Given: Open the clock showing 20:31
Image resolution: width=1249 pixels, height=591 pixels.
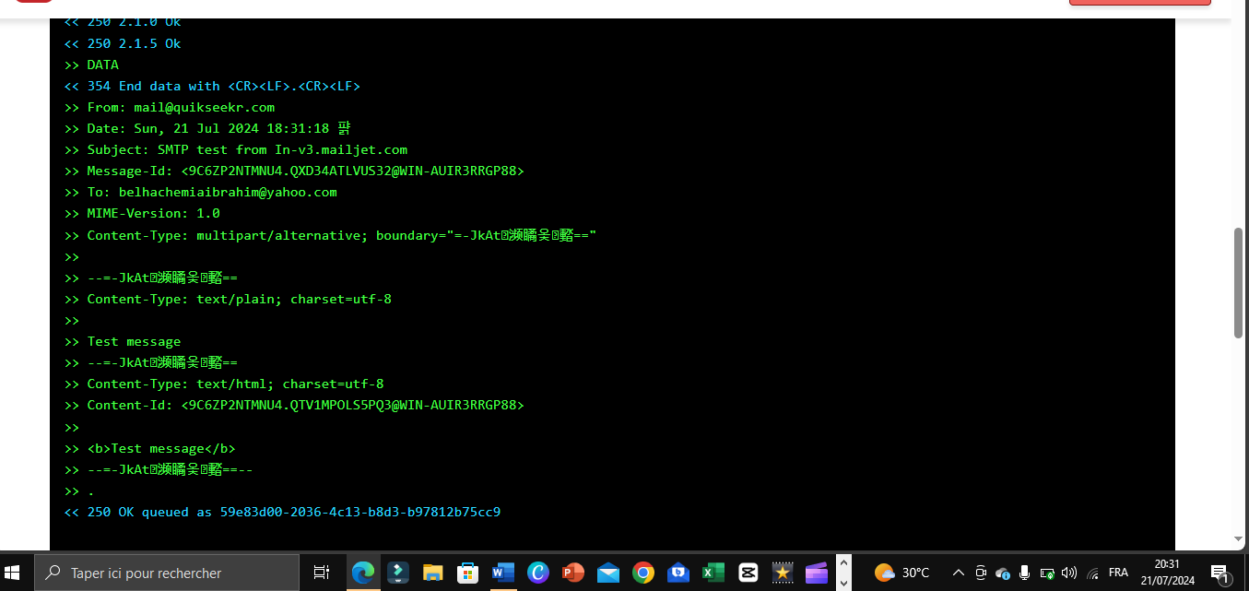Looking at the screenshot, I should coord(1166,573).
